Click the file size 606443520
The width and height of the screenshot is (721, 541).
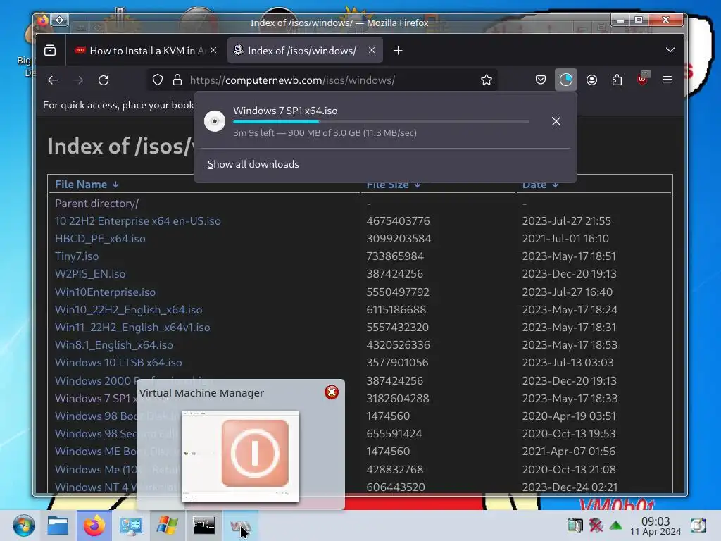[396, 487]
